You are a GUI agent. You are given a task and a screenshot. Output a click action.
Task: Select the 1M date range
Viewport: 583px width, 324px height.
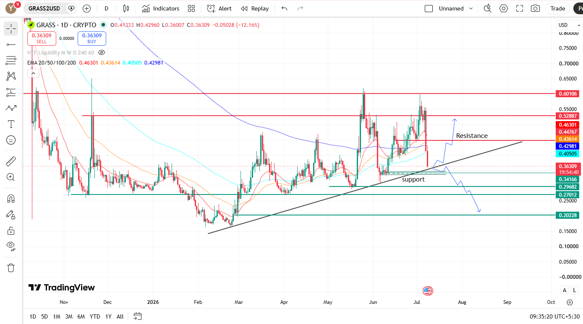pyautogui.click(x=57, y=316)
